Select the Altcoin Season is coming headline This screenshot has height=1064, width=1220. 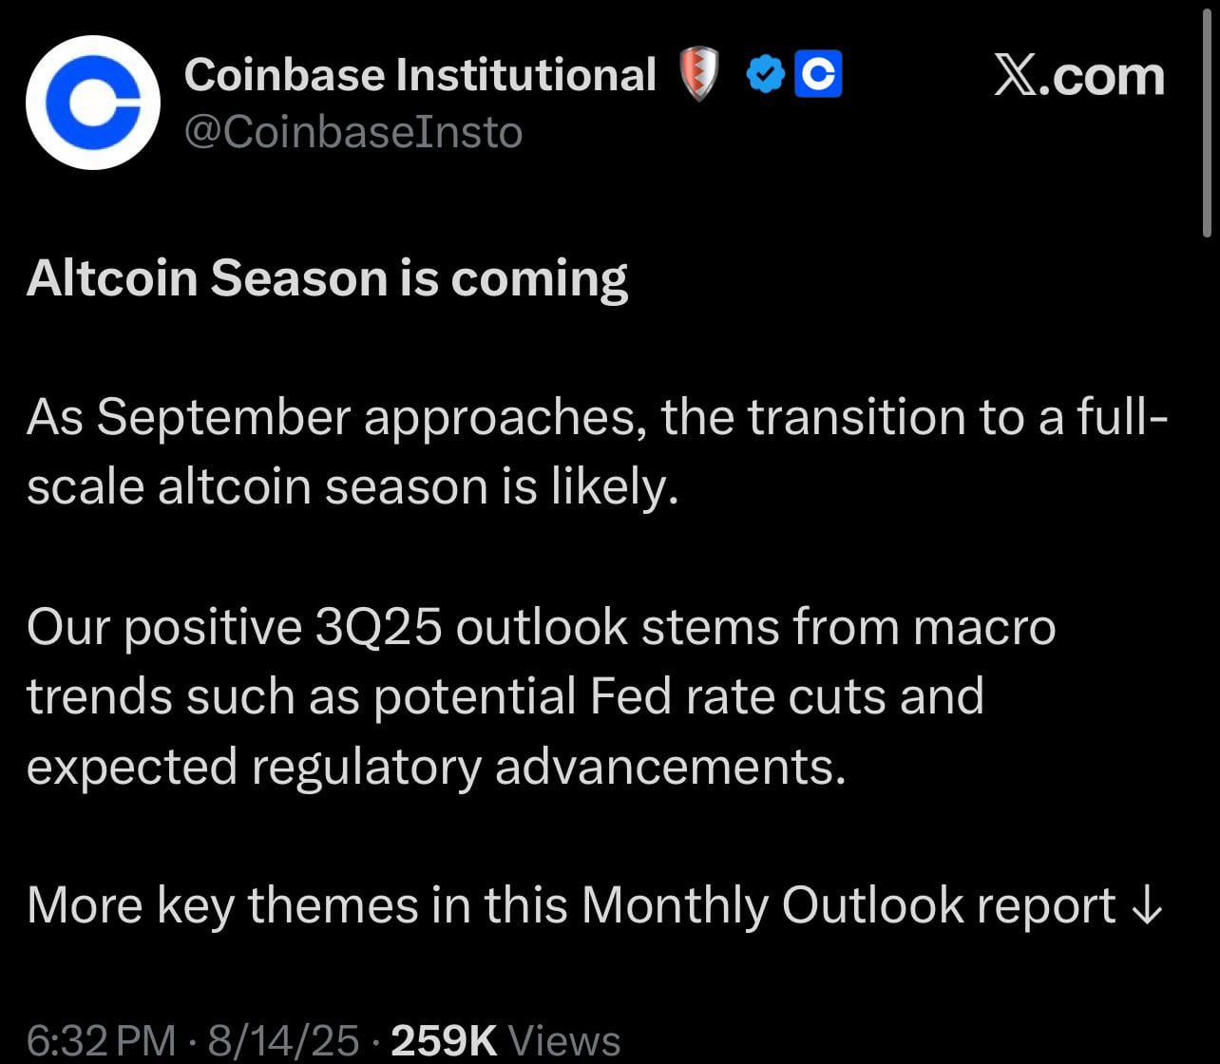(328, 279)
